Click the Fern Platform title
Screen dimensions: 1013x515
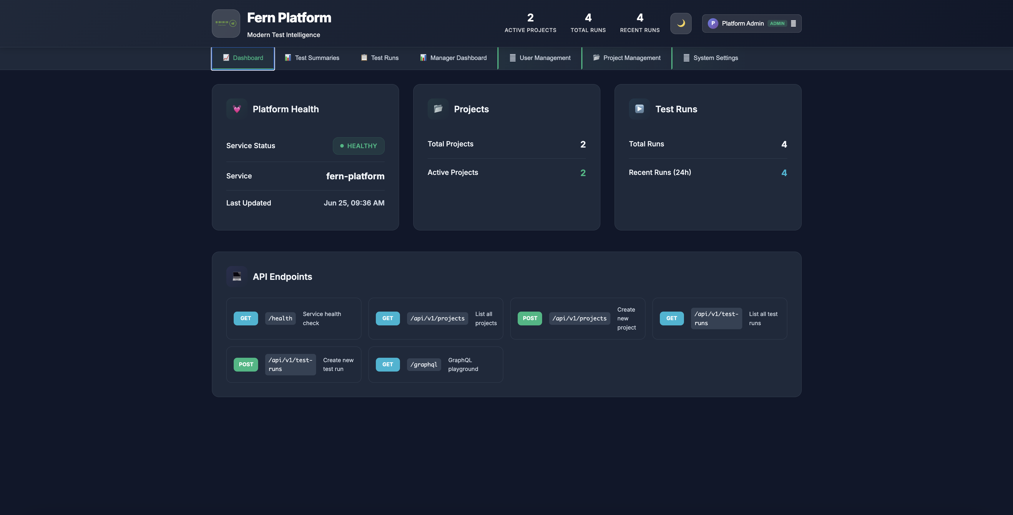(x=289, y=18)
